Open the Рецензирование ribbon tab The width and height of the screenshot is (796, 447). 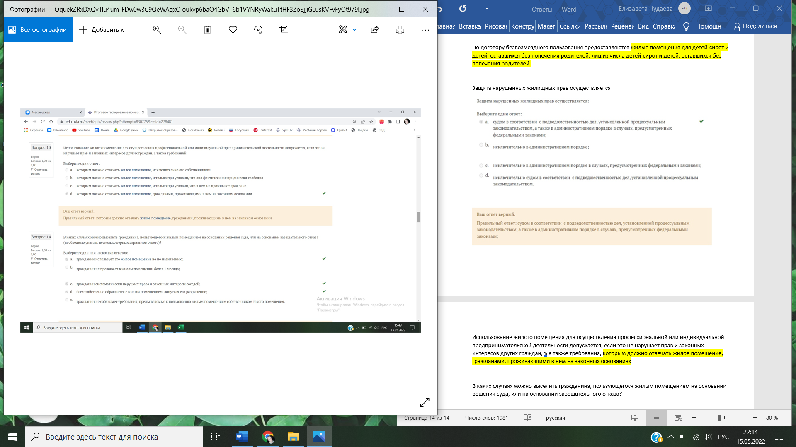(622, 26)
